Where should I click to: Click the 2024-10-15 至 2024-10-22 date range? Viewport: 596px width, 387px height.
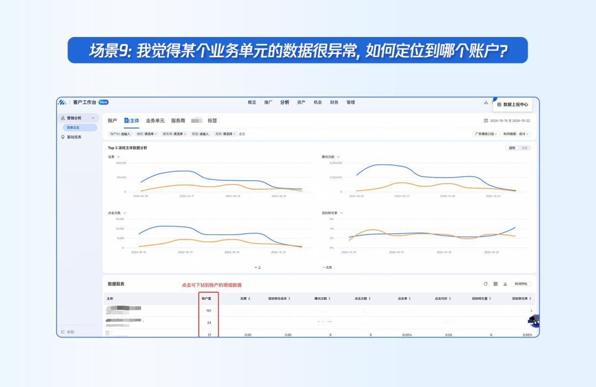pyautogui.click(x=510, y=121)
